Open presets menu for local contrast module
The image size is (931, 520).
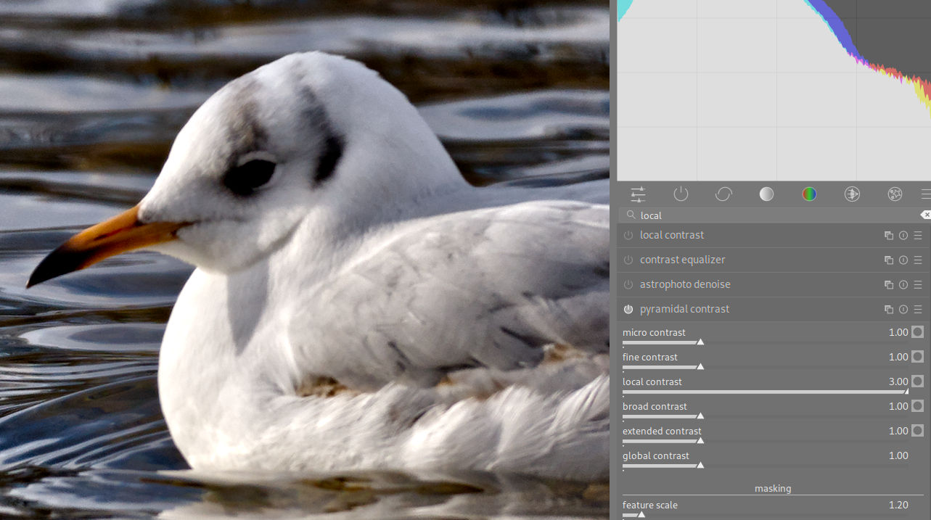[918, 236]
